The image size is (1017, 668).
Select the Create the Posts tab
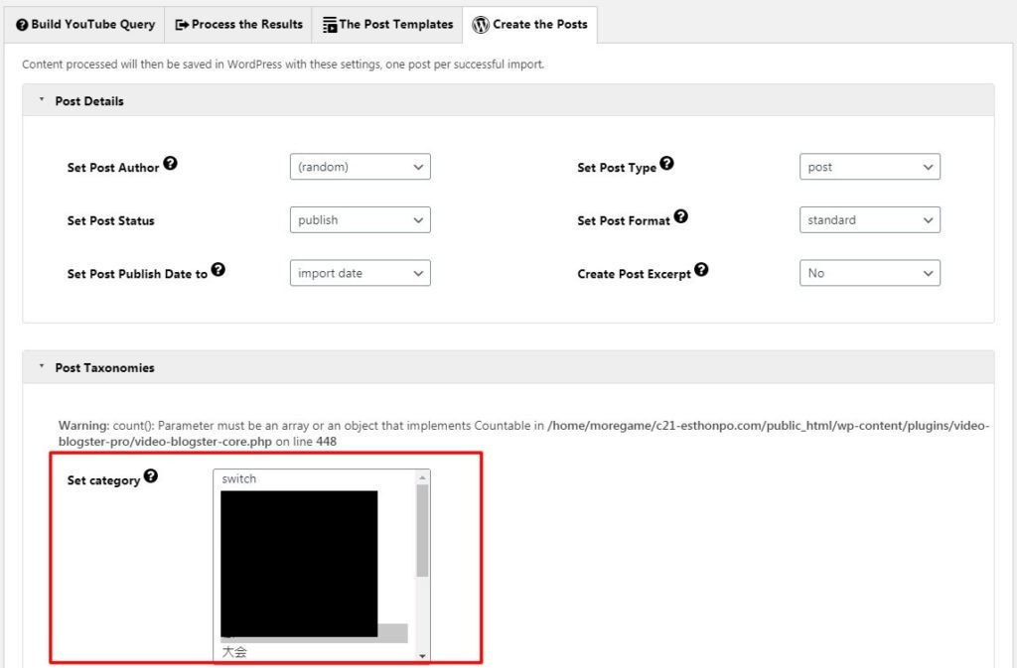[x=530, y=25]
